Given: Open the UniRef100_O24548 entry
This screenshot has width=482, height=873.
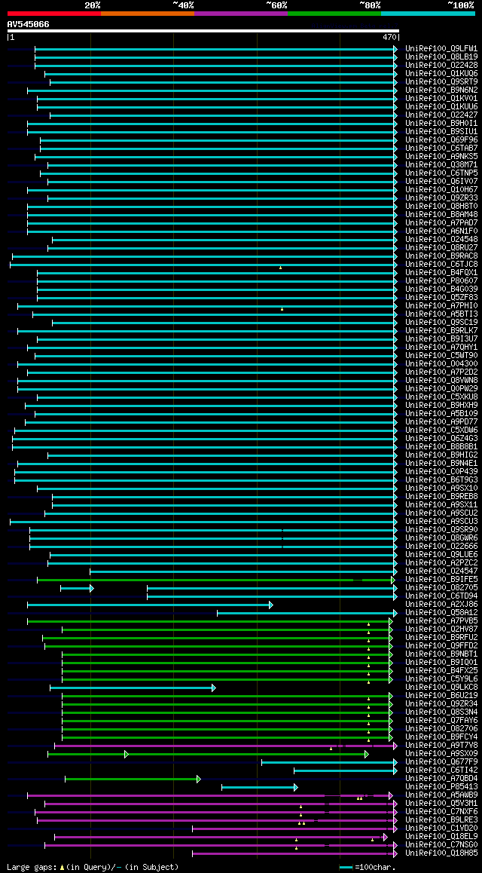Looking at the screenshot, I should 441,240.
